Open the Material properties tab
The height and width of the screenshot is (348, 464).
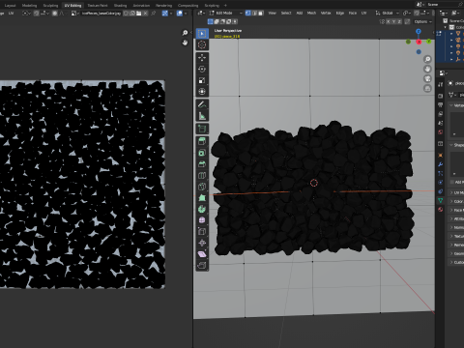[441, 210]
